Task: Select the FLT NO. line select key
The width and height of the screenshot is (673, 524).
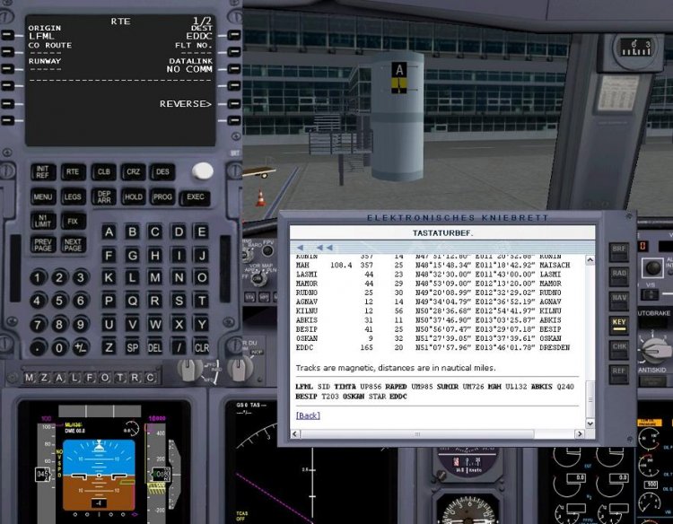Action: tap(234, 52)
